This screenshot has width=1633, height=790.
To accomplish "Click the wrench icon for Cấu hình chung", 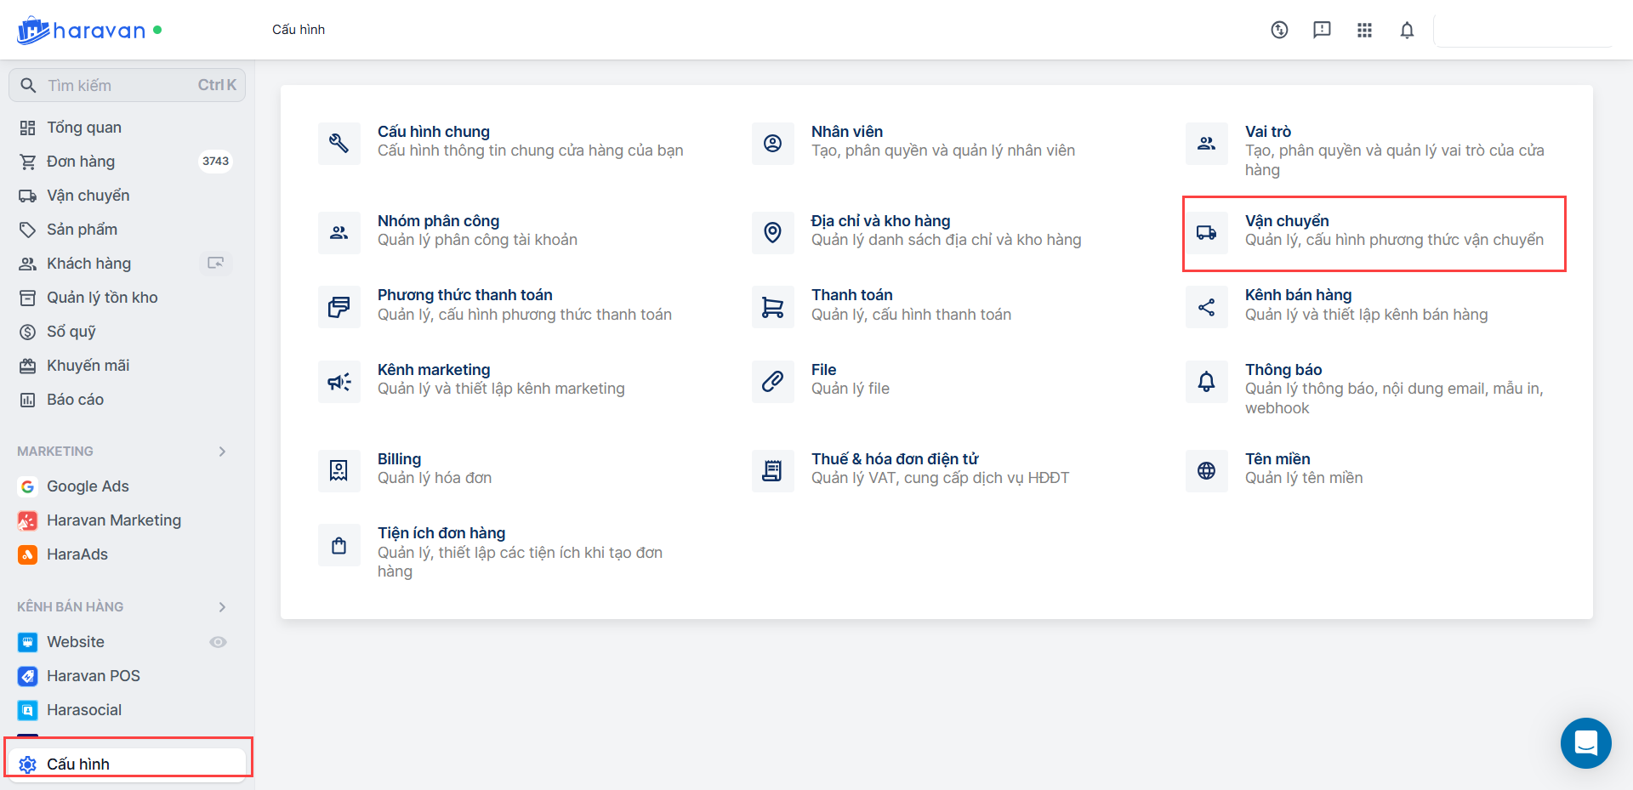I will coord(339,143).
